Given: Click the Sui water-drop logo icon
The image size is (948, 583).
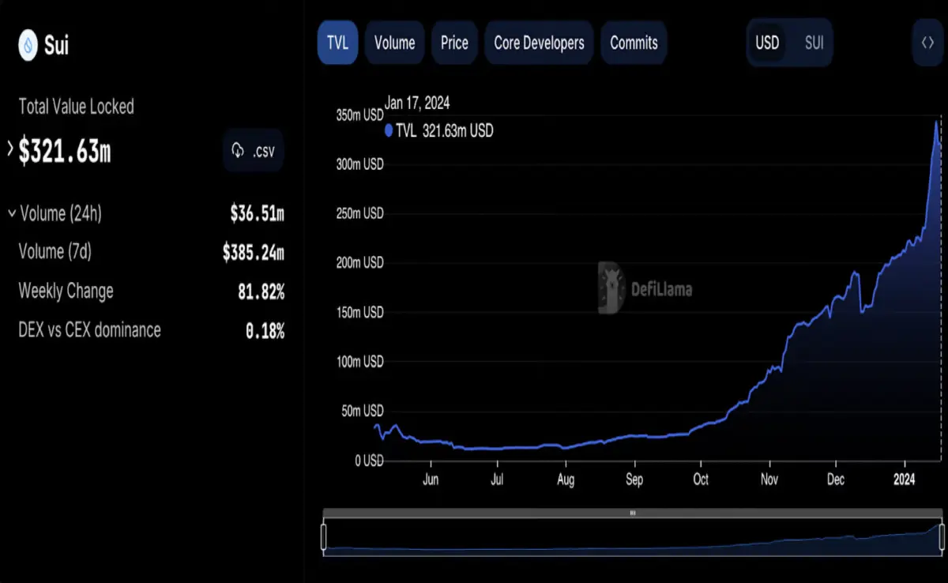Looking at the screenshot, I should tap(29, 45).
